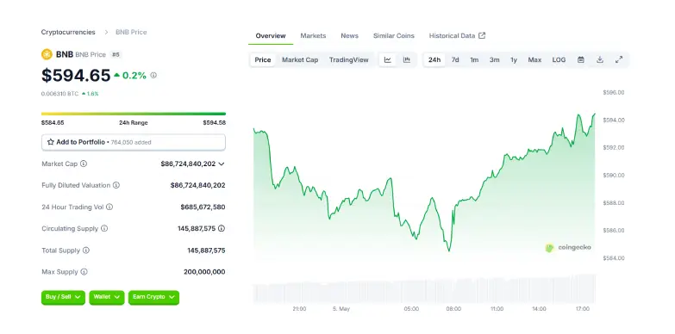Open Wallet dropdown

[107, 298]
